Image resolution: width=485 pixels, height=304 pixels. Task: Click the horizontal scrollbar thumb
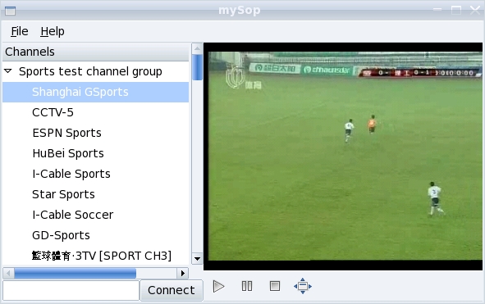coord(75,273)
